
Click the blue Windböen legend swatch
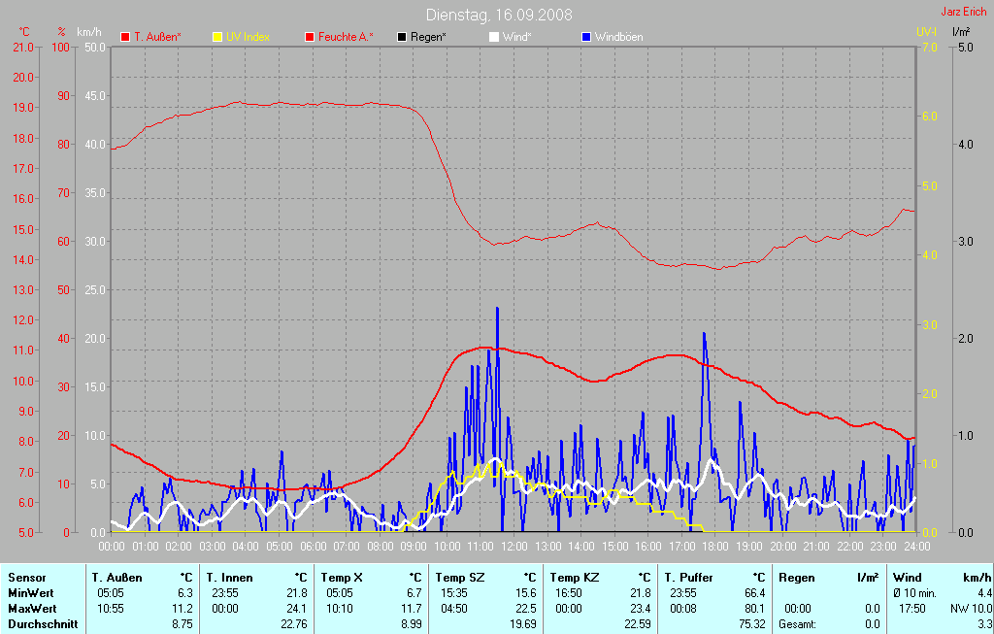point(585,37)
